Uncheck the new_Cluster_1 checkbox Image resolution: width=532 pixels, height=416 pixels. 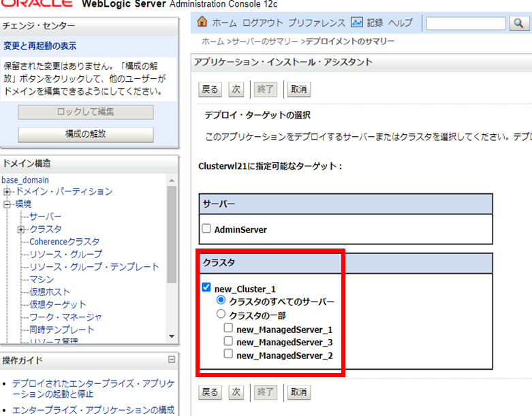[206, 288]
